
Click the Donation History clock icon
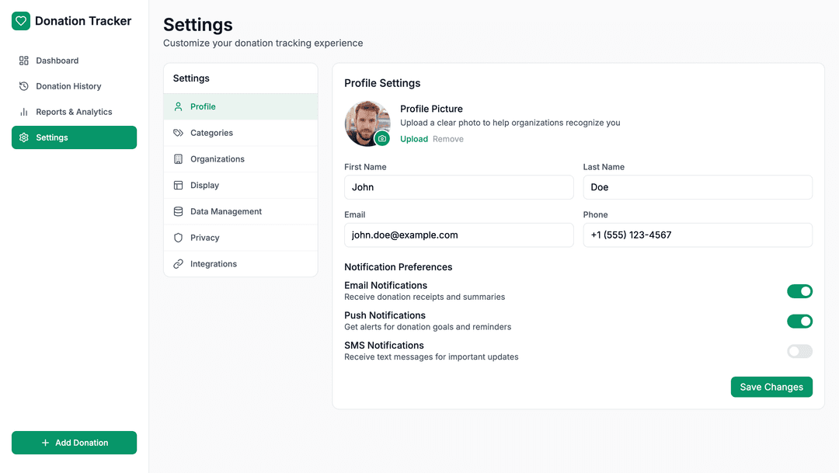click(24, 86)
